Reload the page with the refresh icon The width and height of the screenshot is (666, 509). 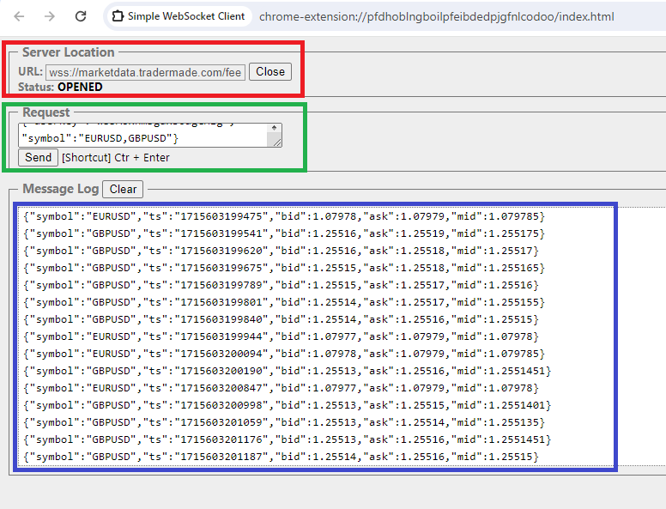click(x=81, y=16)
